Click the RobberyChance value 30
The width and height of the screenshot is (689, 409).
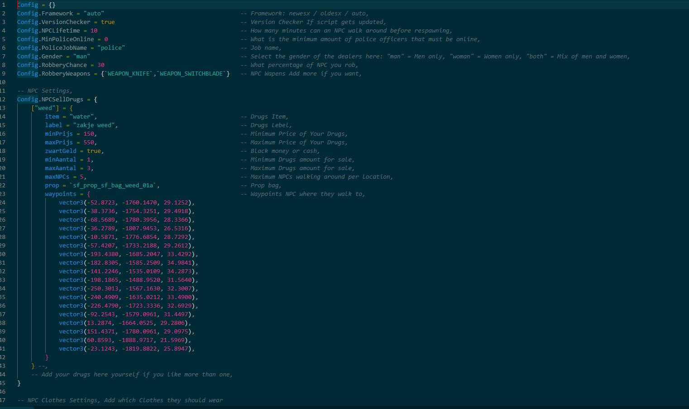tap(101, 65)
